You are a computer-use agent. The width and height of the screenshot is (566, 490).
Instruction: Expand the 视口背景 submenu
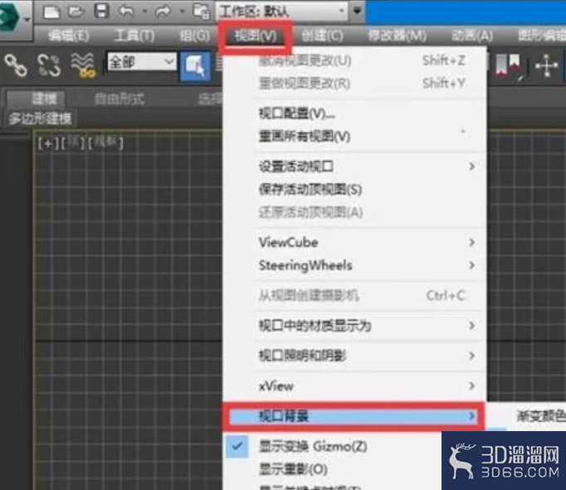(x=354, y=416)
